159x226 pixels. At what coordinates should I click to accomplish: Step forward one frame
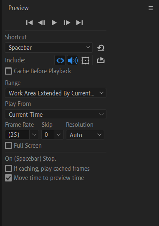click(x=67, y=23)
